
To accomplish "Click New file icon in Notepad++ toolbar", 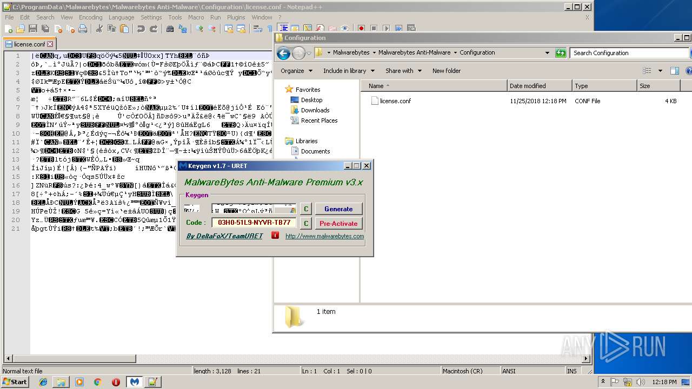I will [x=9, y=29].
